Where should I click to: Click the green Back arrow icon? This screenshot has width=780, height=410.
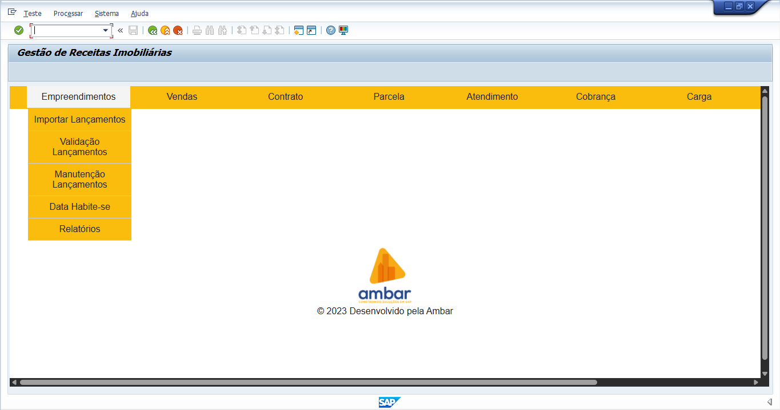point(153,30)
